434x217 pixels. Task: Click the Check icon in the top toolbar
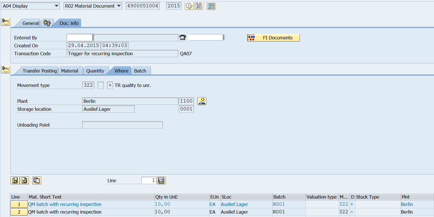pos(189,6)
